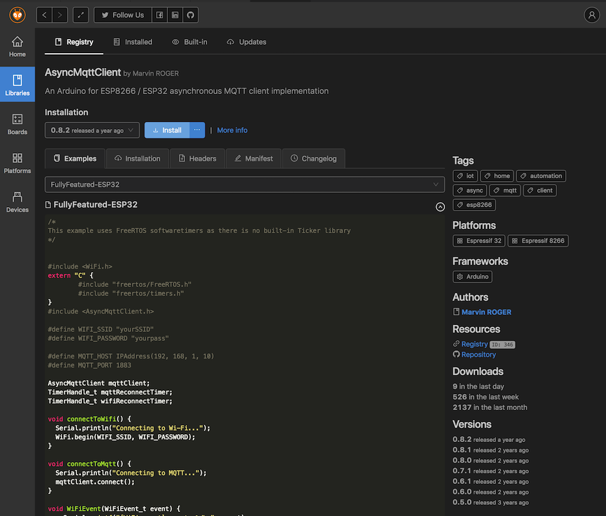Open the Facebook icon link
606x516 pixels.
[x=160, y=15]
